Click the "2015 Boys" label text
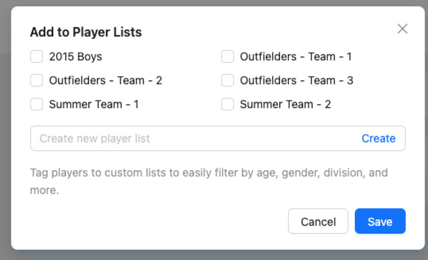The image size is (428, 260). coord(76,56)
